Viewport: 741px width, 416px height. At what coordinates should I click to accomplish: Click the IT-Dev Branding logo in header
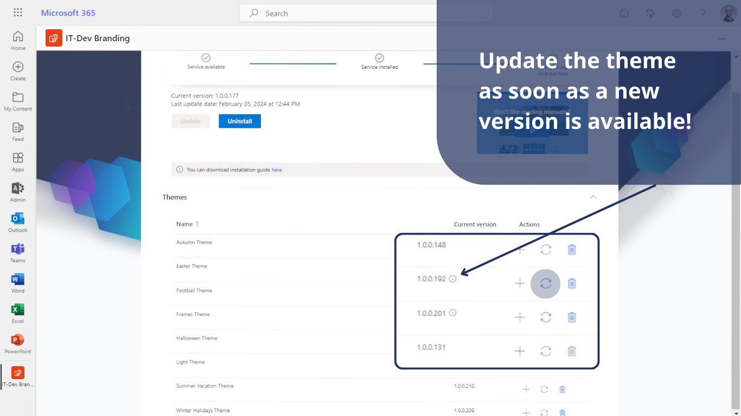click(54, 38)
